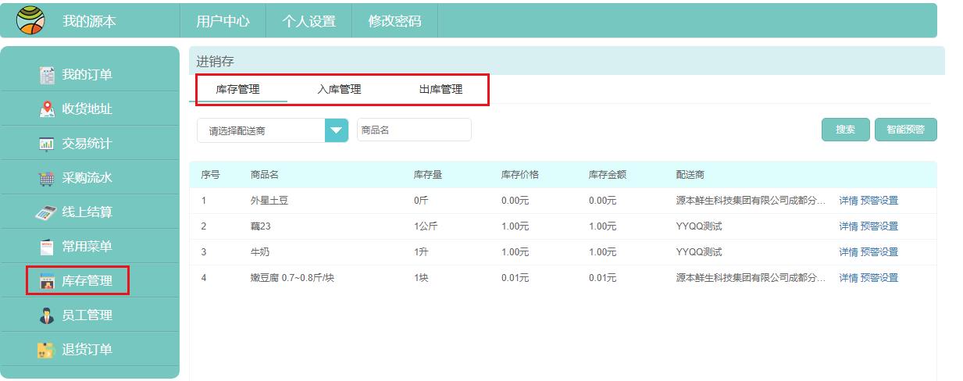Click the 我的源本 title text
Screen dimensions: 963x381
[x=89, y=21]
